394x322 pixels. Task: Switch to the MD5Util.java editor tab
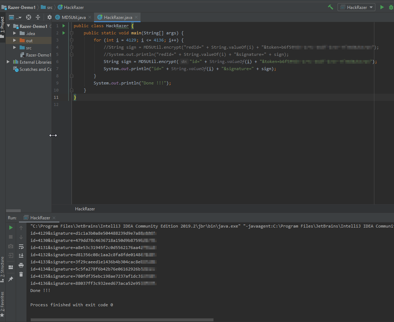pos(74,17)
